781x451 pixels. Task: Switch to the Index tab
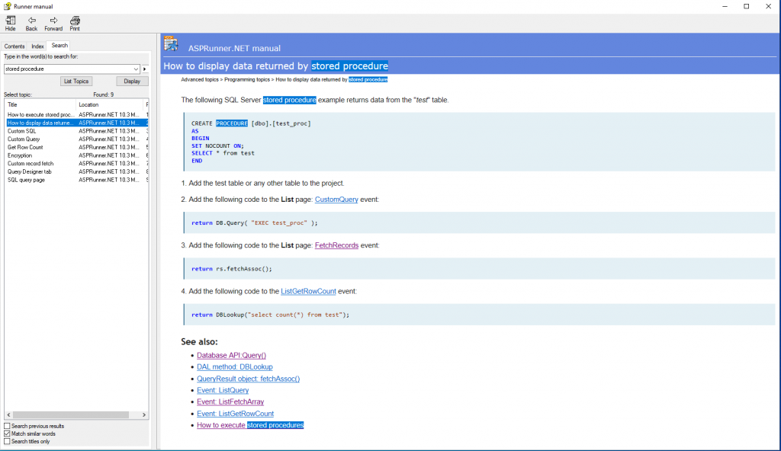(x=38, y=46)
